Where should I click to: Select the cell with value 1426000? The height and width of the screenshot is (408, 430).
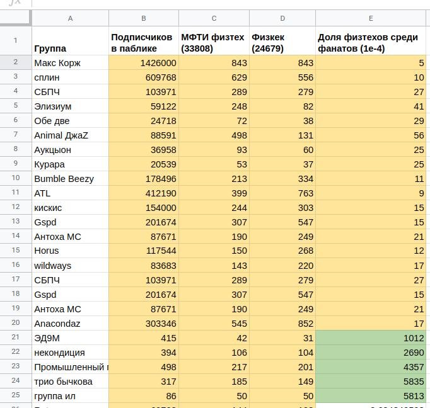144,63
